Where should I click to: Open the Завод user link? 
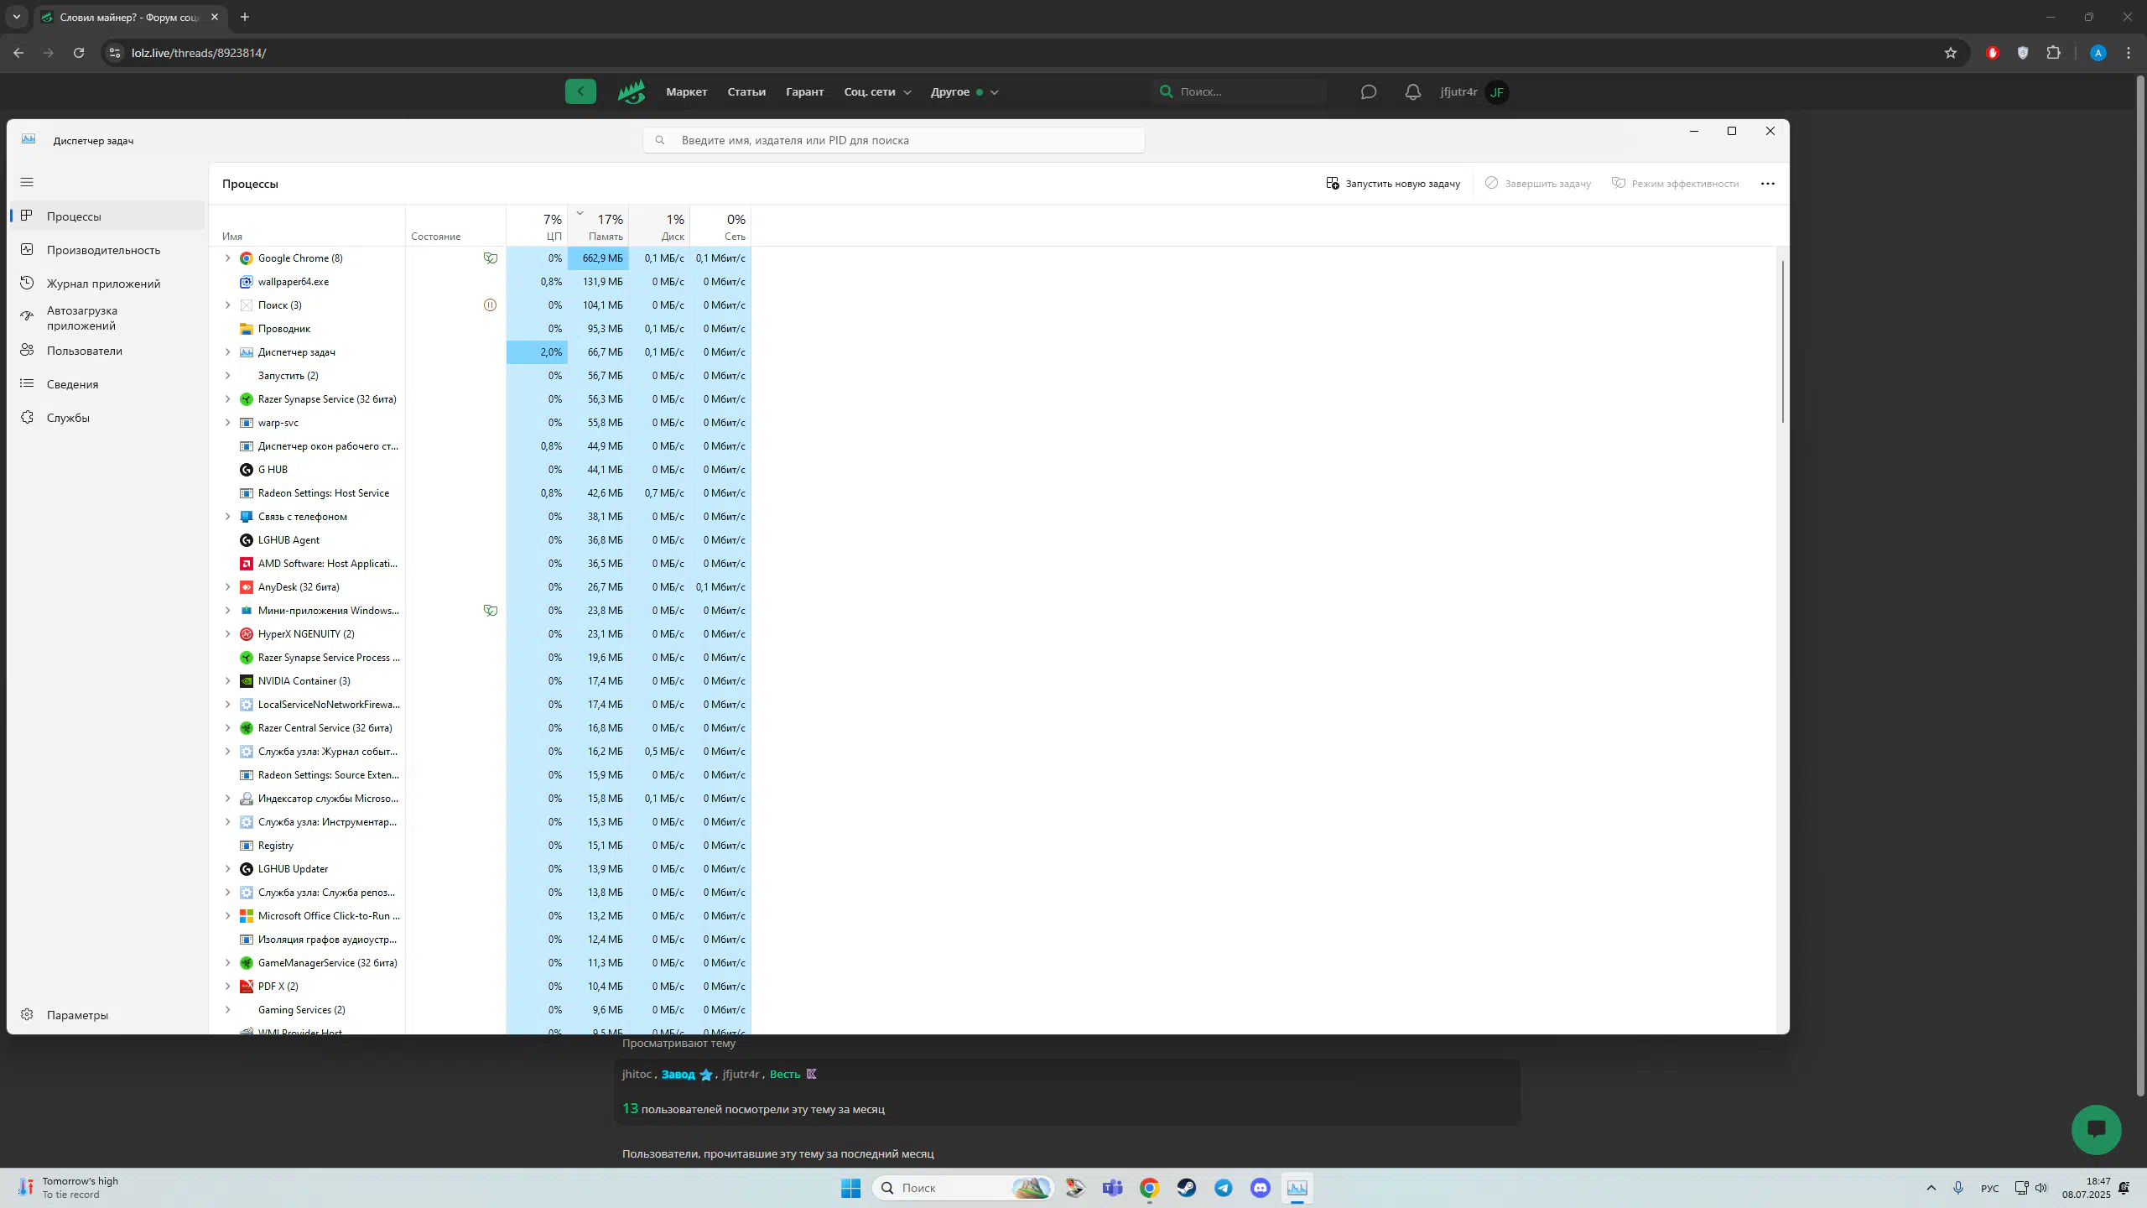coord(678,1075)
